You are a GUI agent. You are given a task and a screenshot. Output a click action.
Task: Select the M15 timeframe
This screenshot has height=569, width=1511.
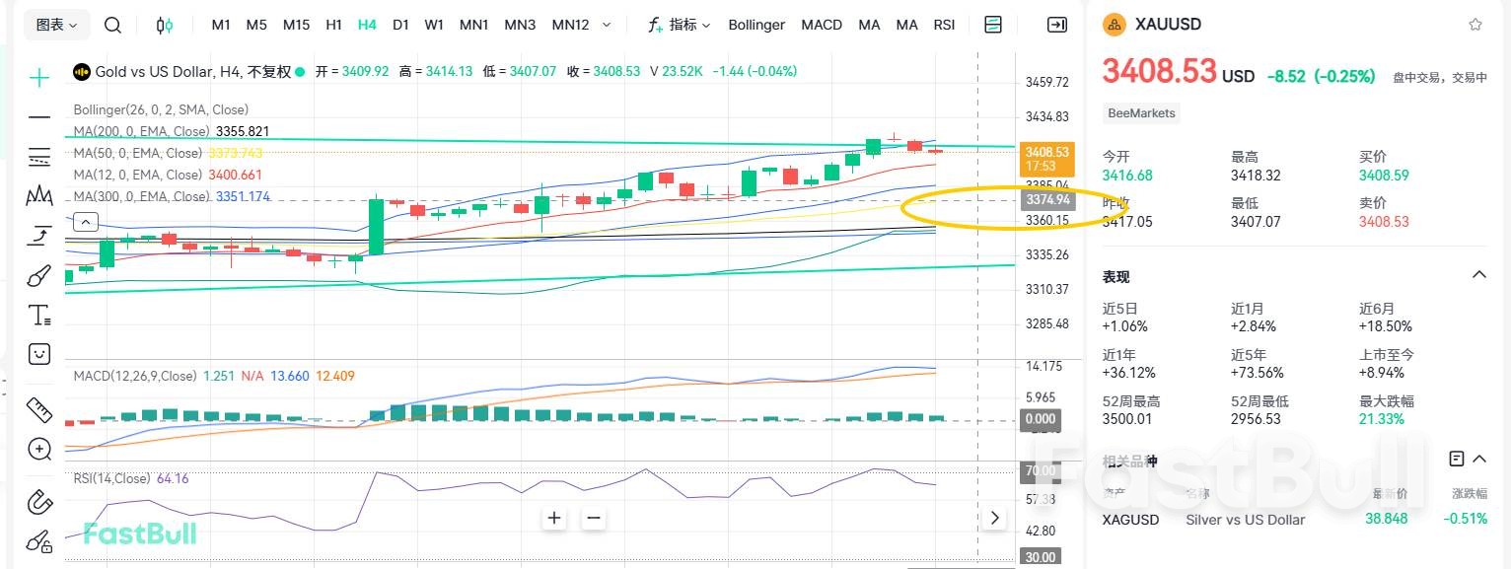296,25
